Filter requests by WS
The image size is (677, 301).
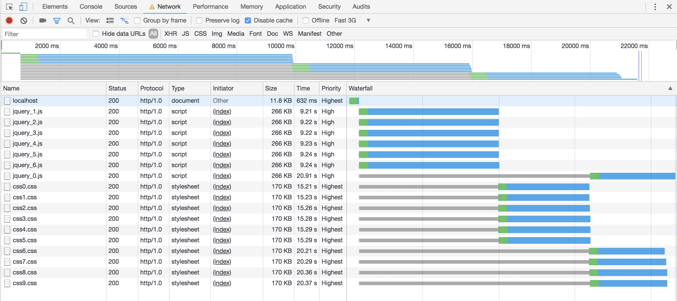click(288, 33)
